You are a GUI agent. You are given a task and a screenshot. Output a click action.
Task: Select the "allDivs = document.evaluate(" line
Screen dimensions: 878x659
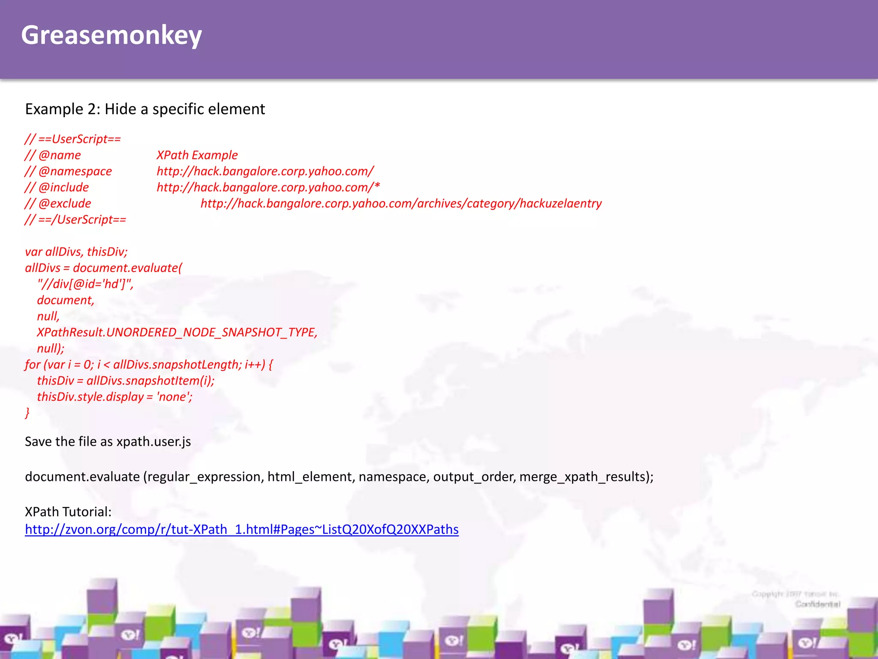tap(104, 268)
